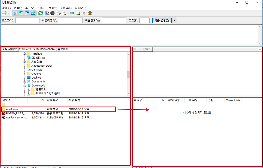Open the local site path dropdown
The height and width of the screenshot is (168, 263).
coord(129,49)
